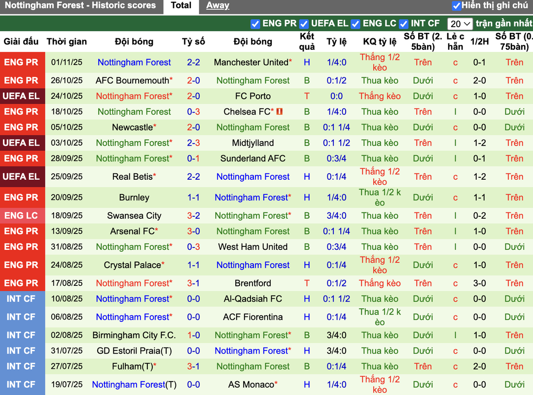Open FC Porto team link
Screen dimensions: 533x395
point(253,96)
